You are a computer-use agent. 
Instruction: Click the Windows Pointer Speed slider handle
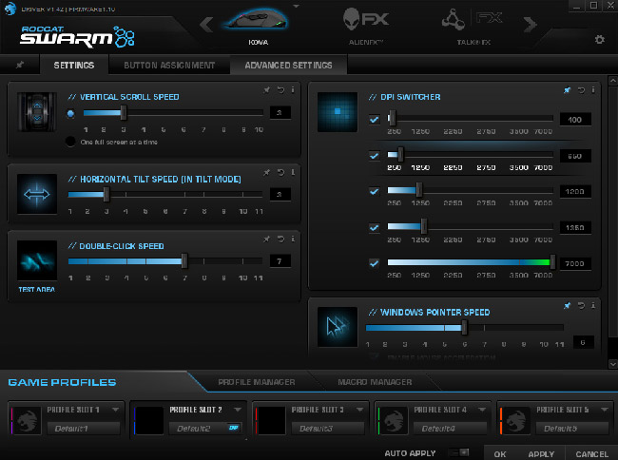pyautogui.click(x=464, y=327)
